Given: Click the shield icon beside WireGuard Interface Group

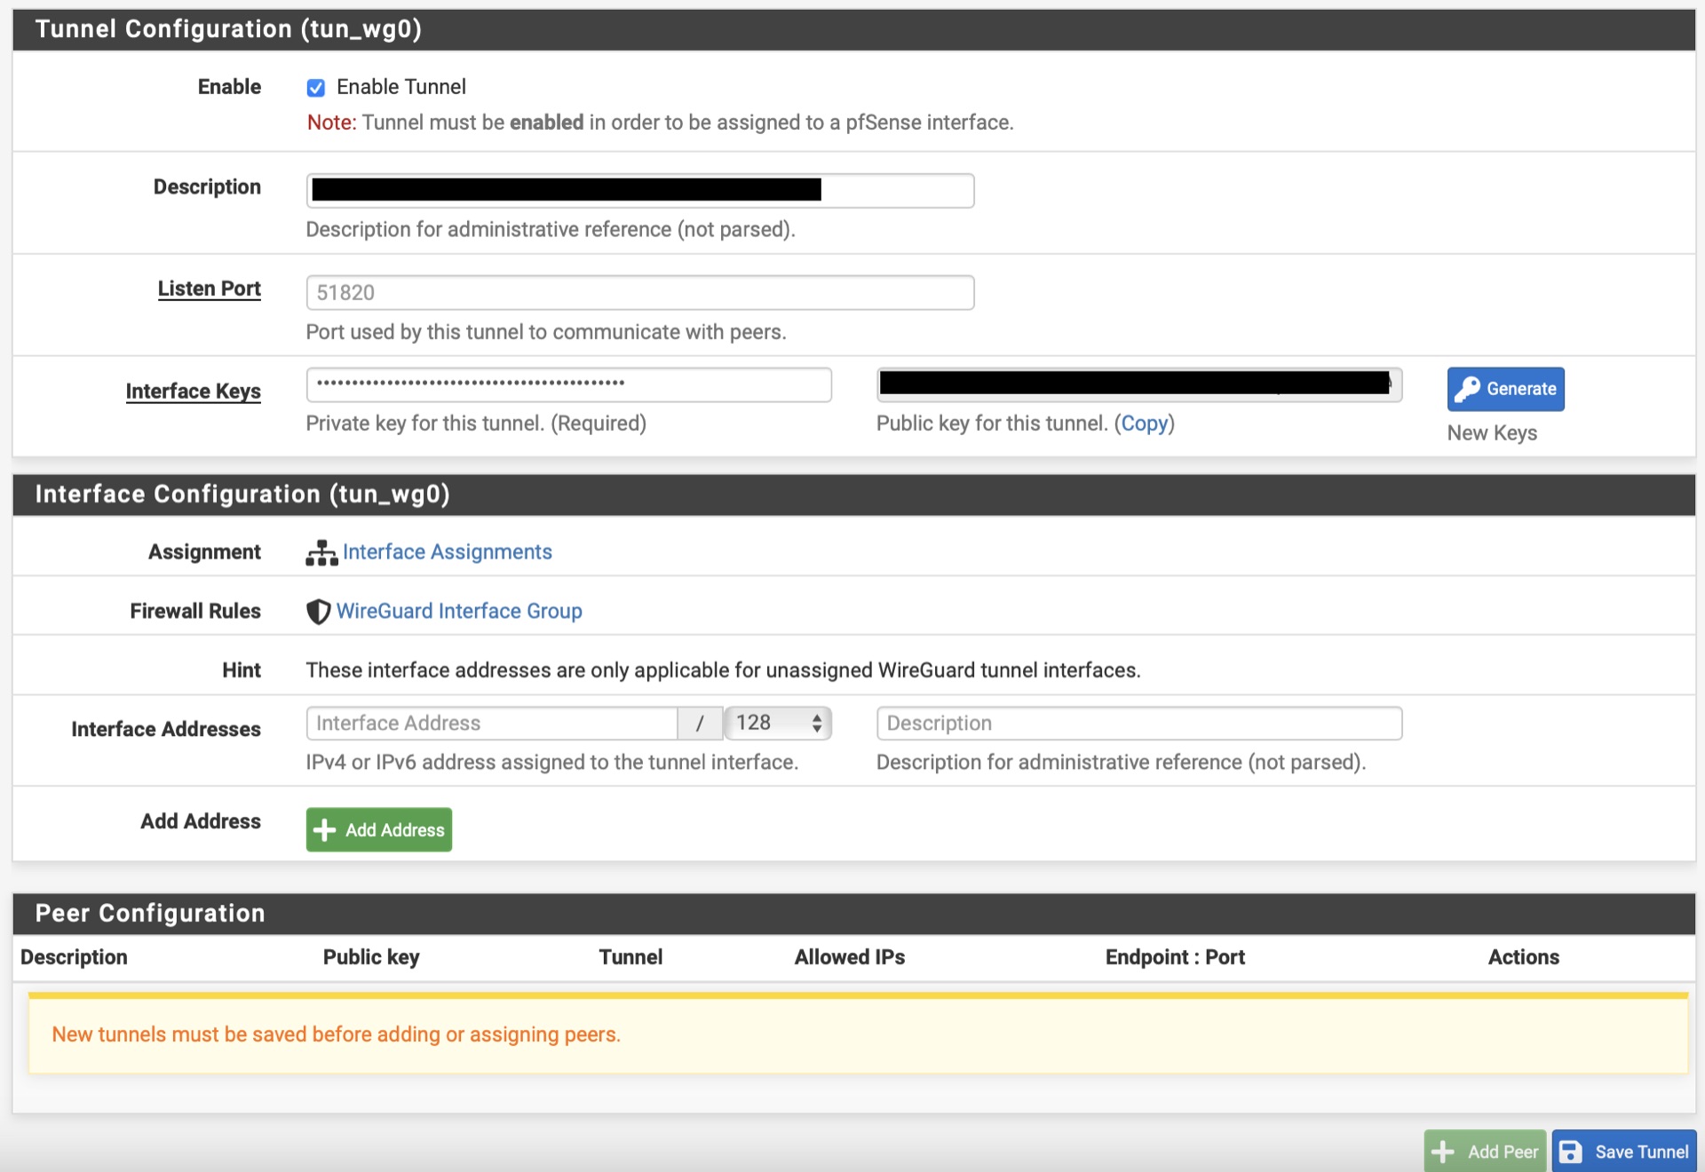Looking at the screenshot, I should point(318,611).
